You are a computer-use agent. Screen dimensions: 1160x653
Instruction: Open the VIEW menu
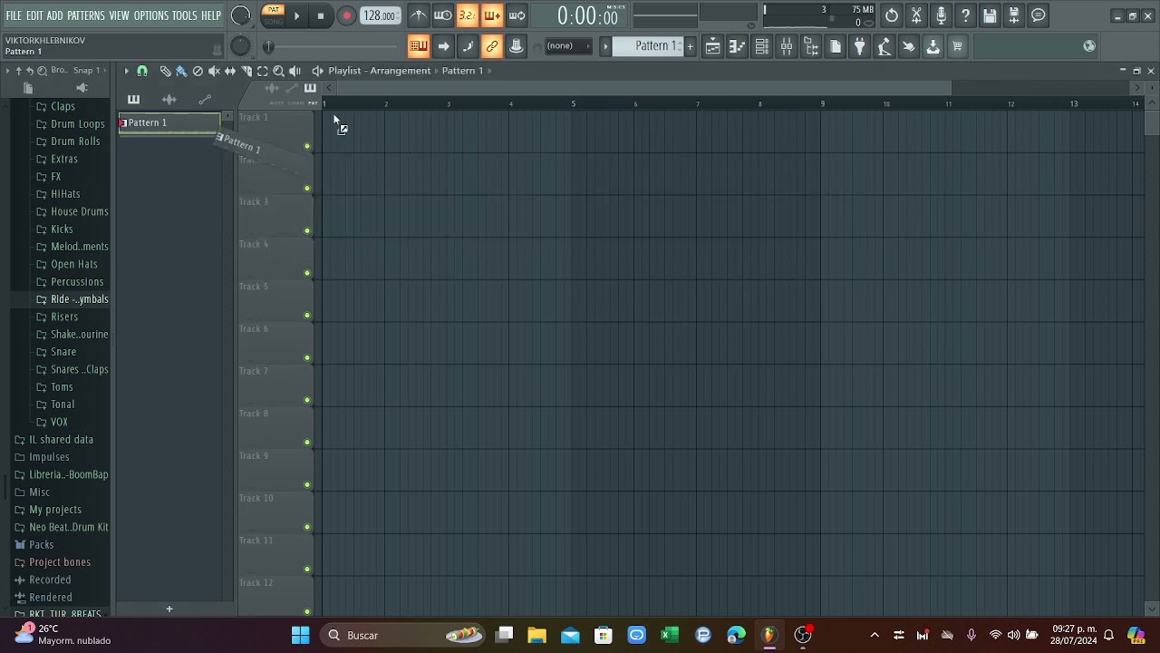[120, 15]
